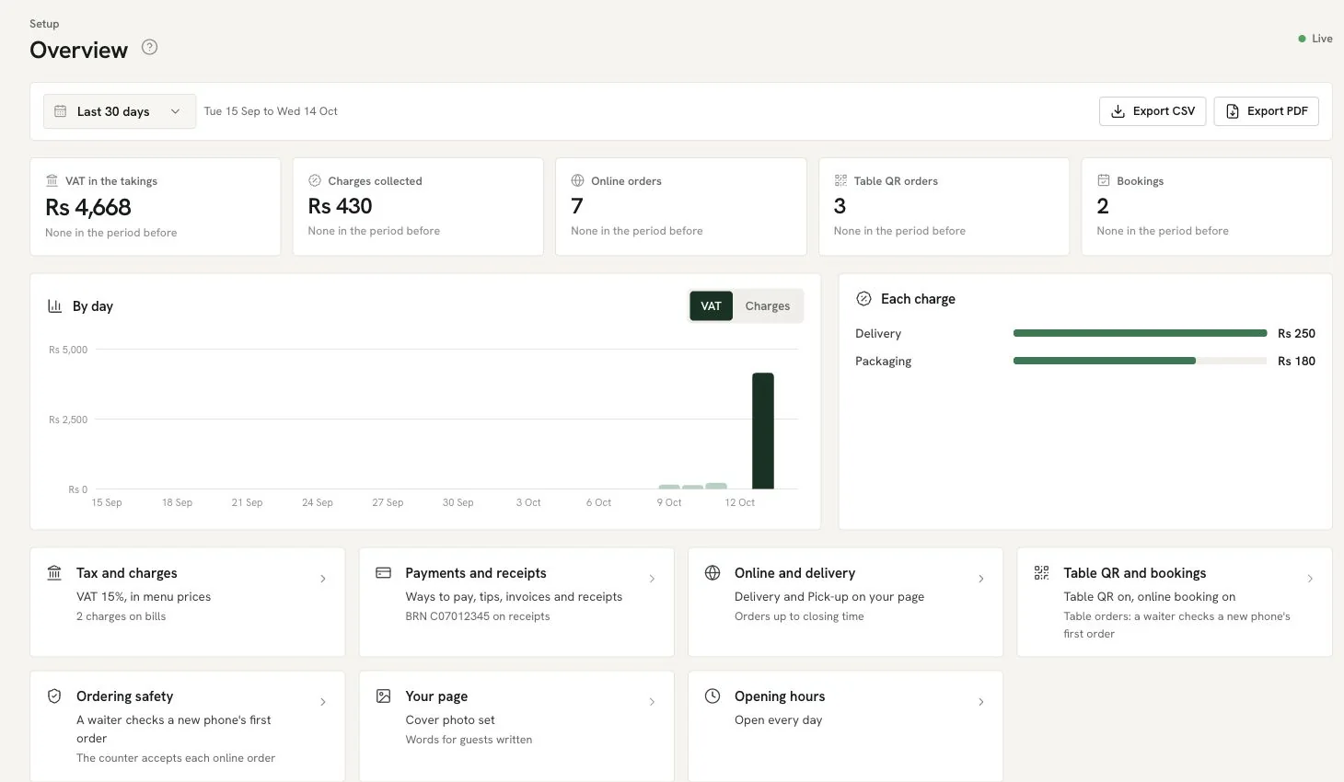1344x782 pixels.
Task: Open the Last 30 days date range dropdown
Action: coord(120,111)
